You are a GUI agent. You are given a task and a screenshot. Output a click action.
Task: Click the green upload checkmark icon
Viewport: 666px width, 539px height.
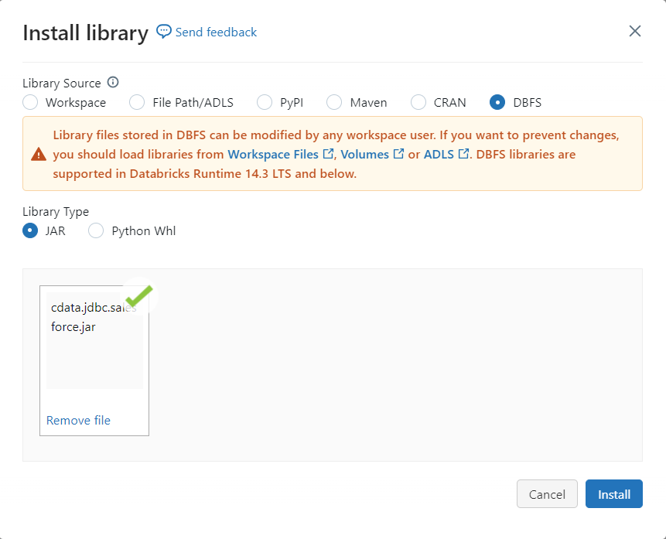(x=139, y=295)
